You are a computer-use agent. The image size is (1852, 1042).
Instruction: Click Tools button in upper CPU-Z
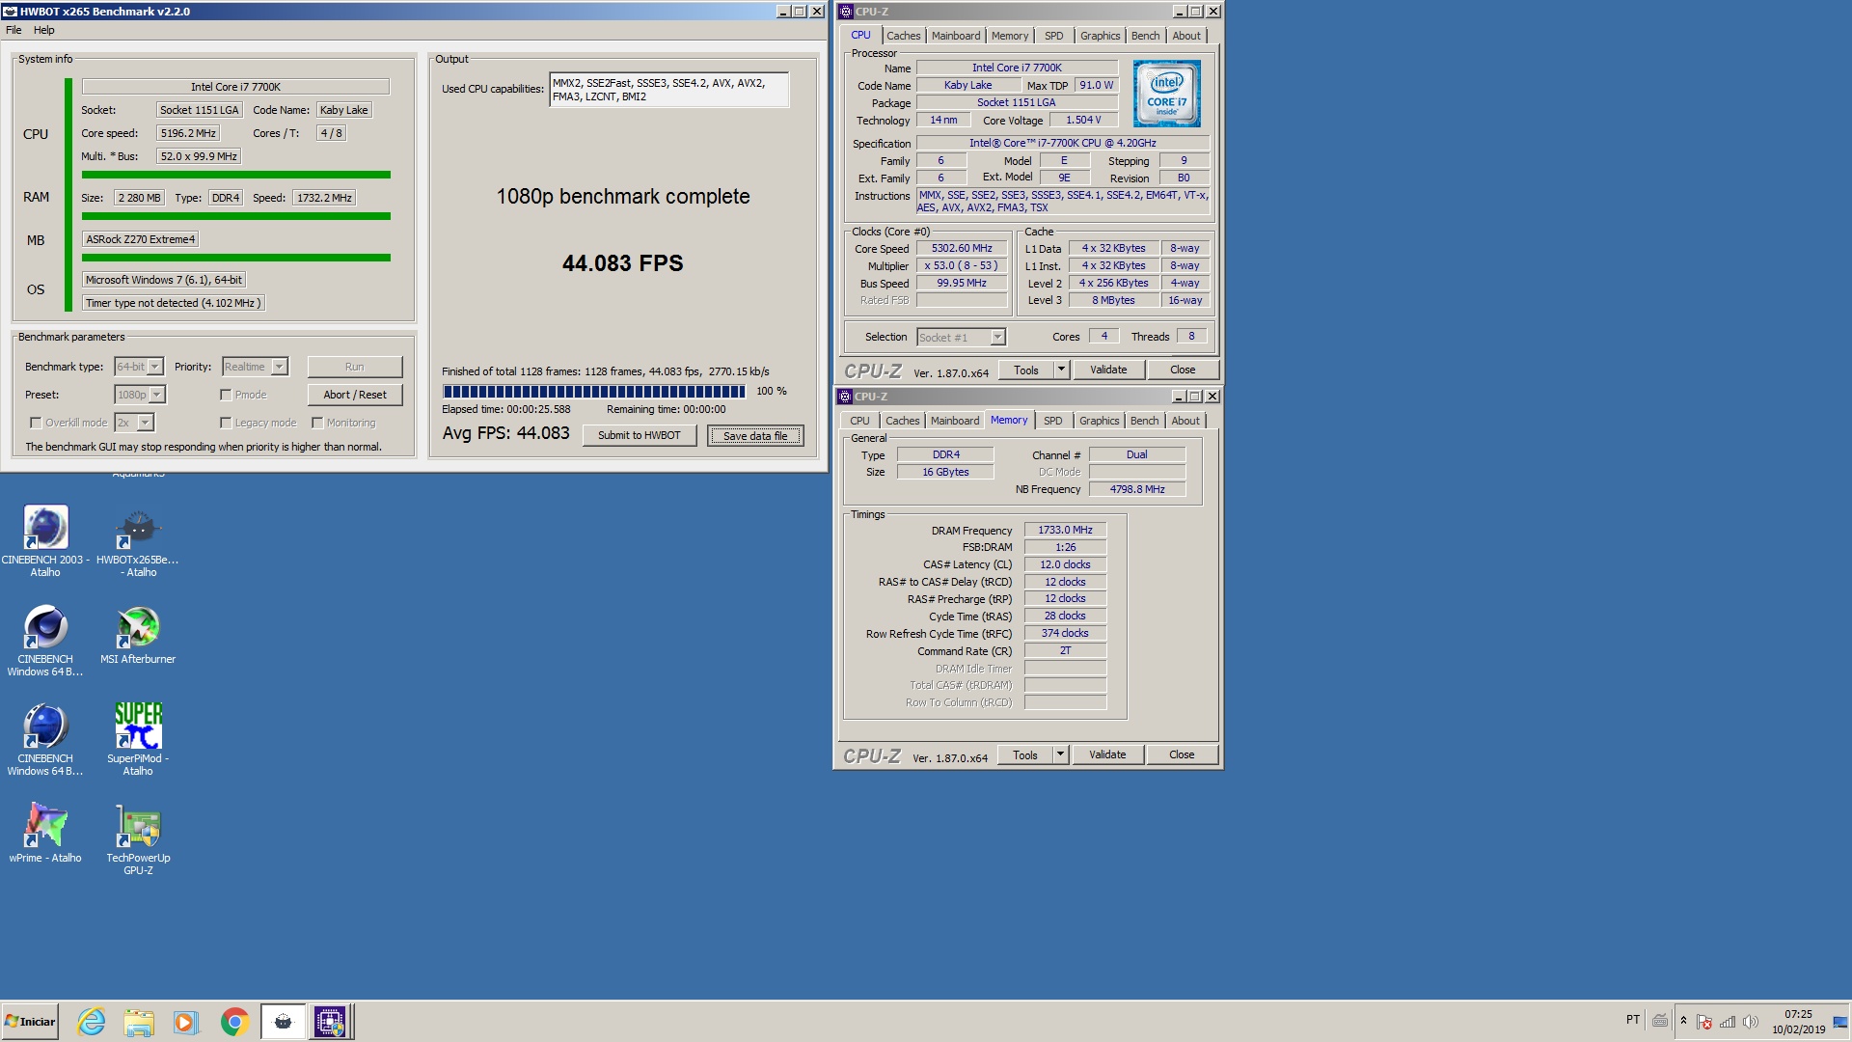pos(1026,370)
